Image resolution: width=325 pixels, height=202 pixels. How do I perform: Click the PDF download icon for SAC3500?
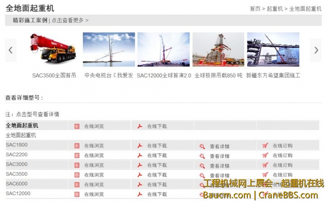click(x=140, y=175)
